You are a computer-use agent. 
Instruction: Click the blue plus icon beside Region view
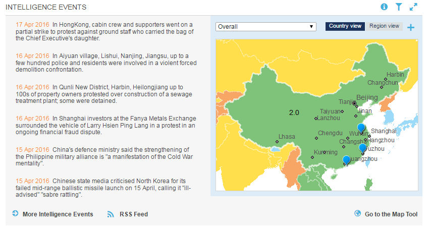point(411,27)
